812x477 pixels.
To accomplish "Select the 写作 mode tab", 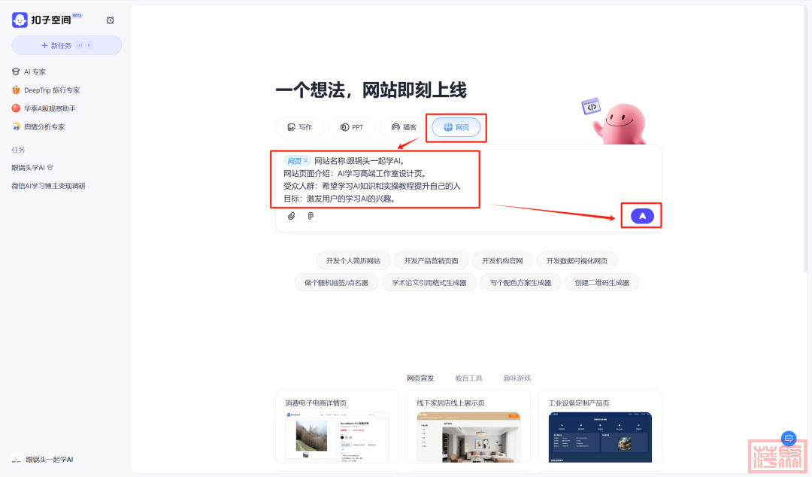I will [299, 127].
